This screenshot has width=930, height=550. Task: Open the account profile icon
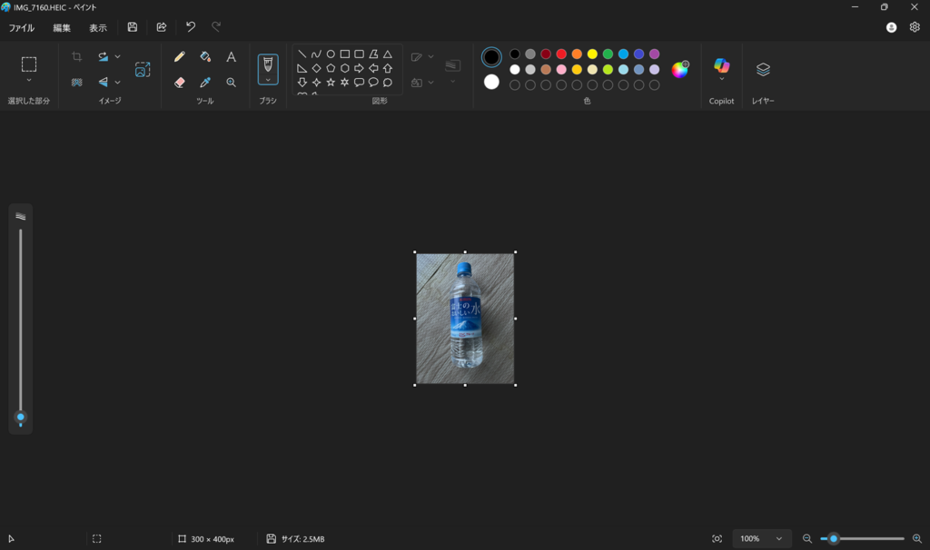(891, 27)
